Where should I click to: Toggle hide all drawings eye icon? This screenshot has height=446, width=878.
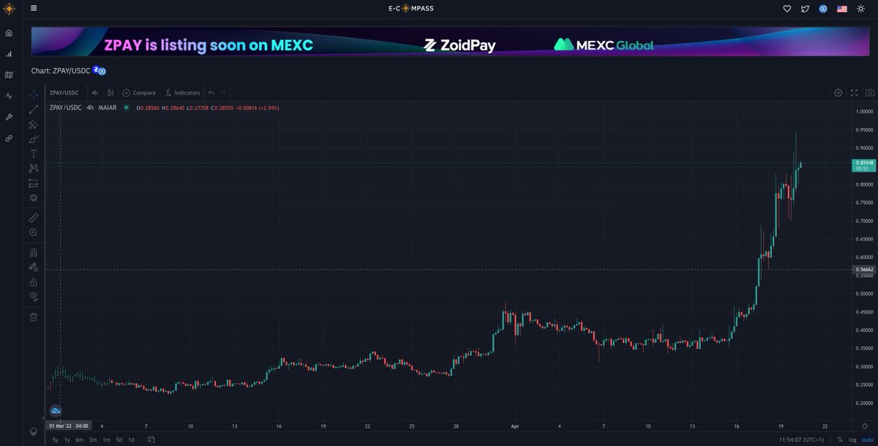(34, 296)
